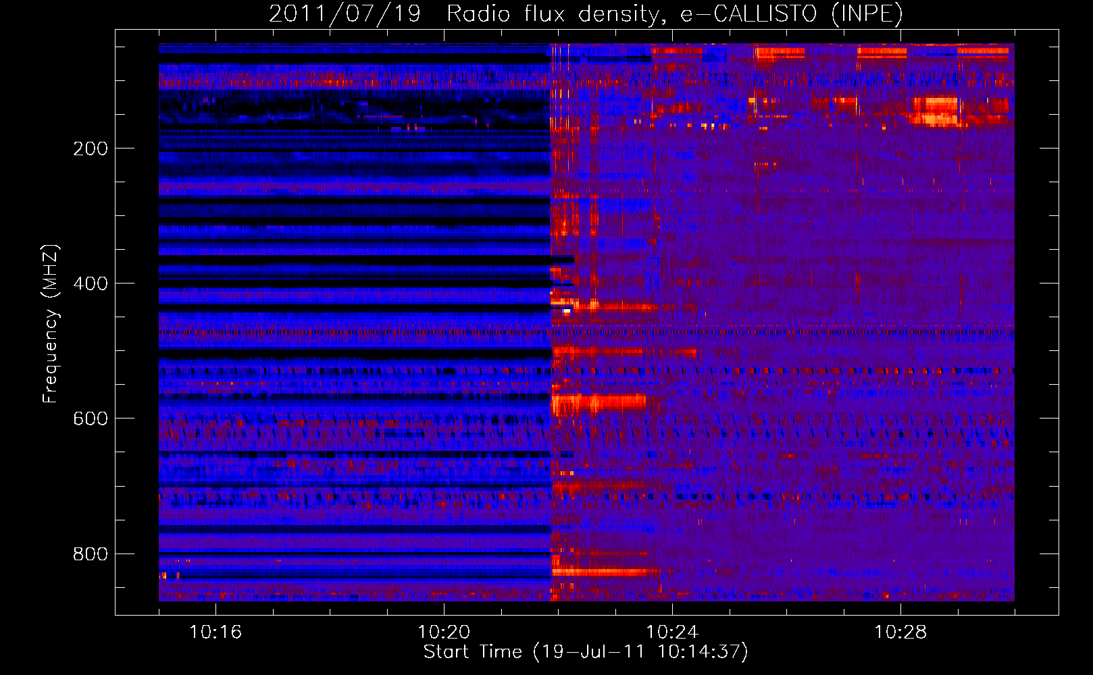Screen dimensions: 1093x675
Task: Click the 10:16 time tick label
Action: coord(215,632)
